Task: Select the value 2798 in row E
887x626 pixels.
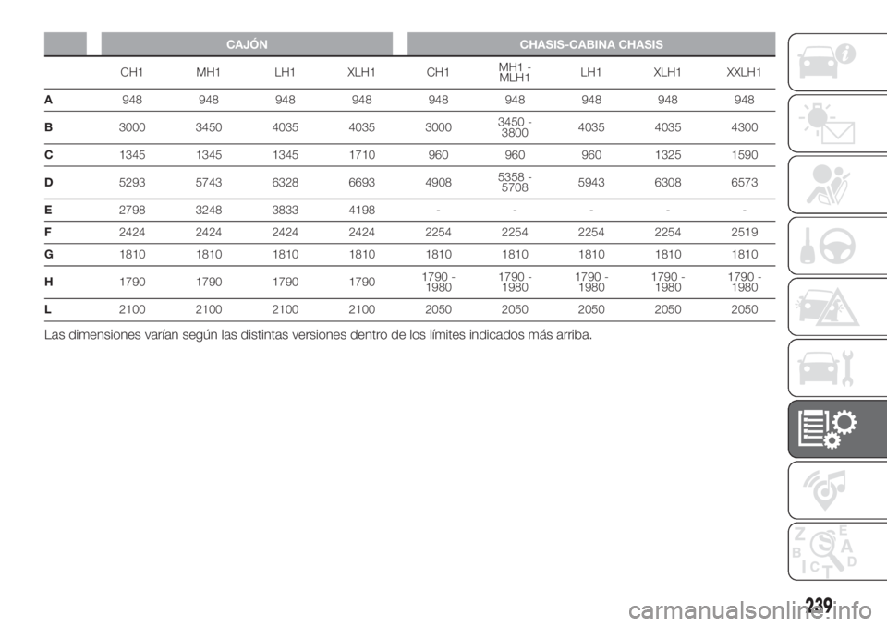Action: point(132,210)
